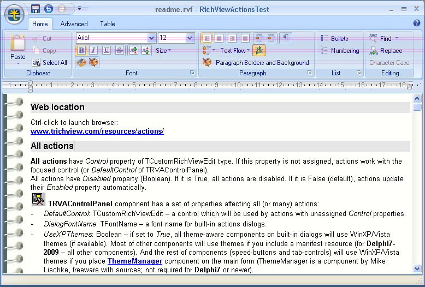Set paragraph alignment to right
This screenshot has height=287, width=425.
coord(232,38)
